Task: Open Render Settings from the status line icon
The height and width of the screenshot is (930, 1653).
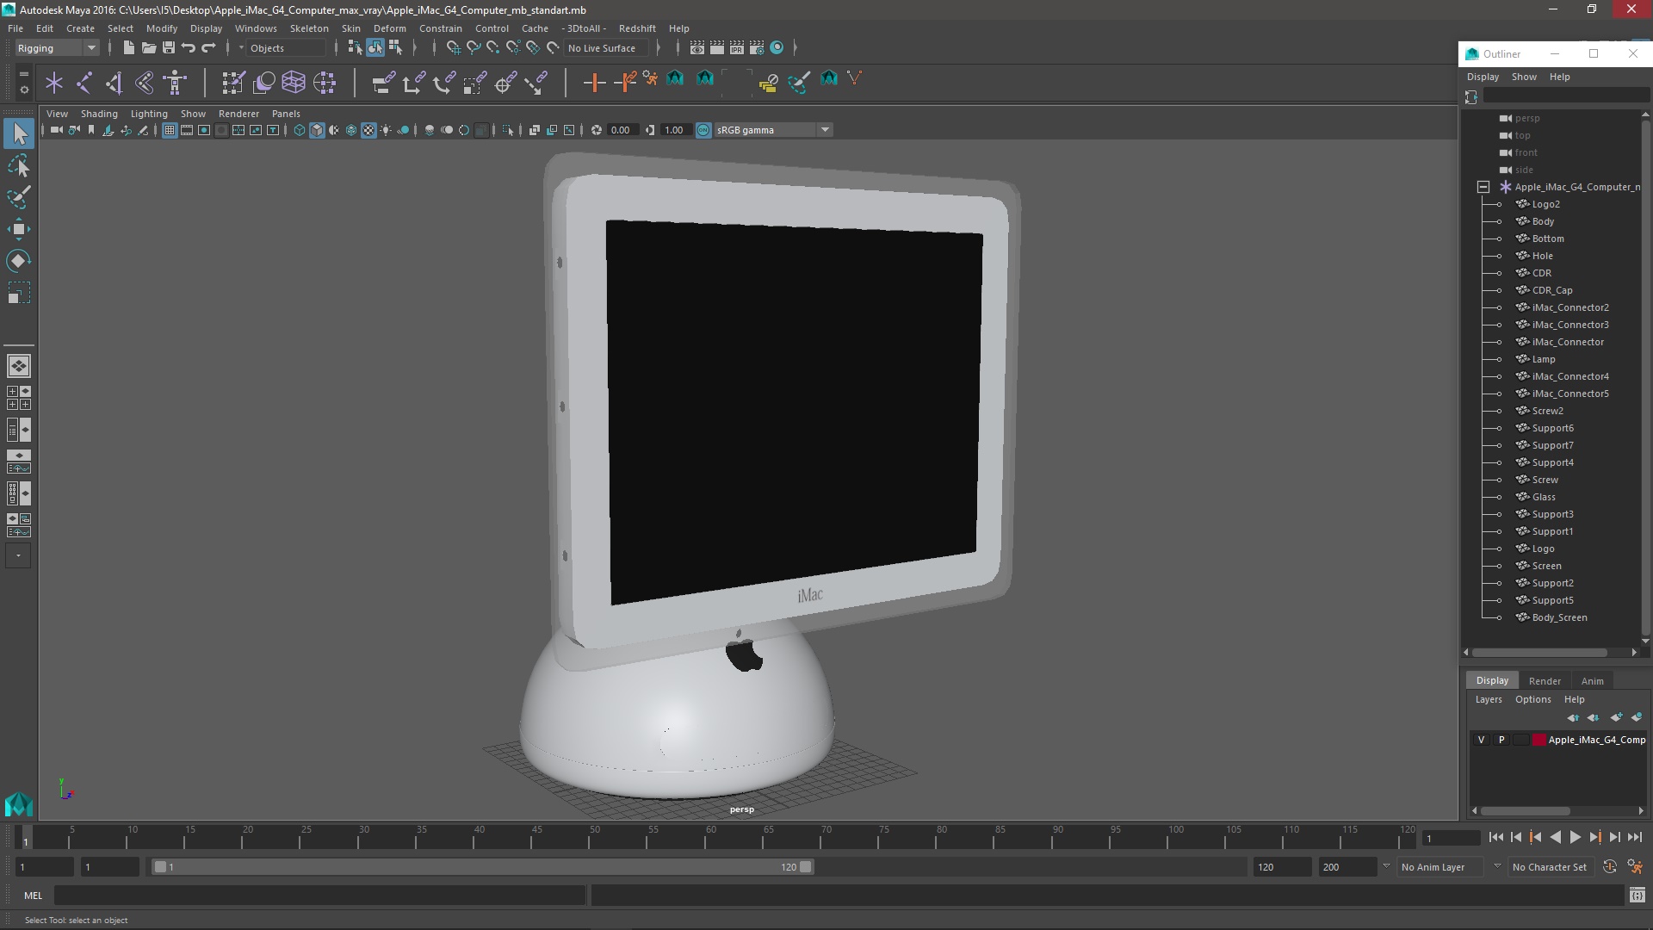Action: pyautogui.click(x=757, y=48)
